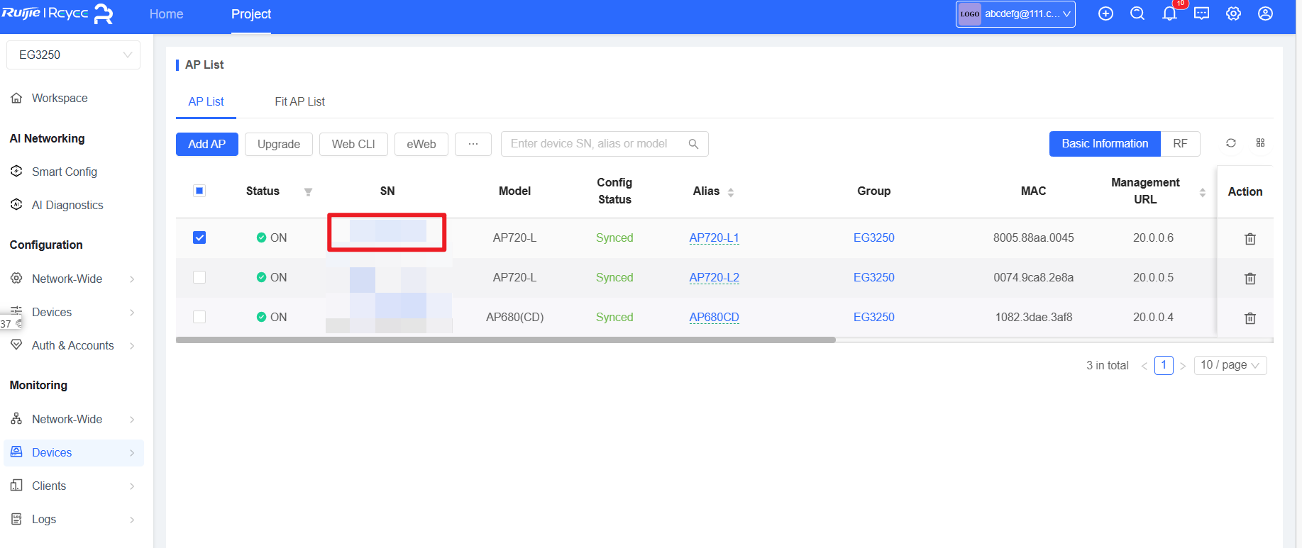This screenshot has height=548, width=1302.
Task: Uncheck the AP720-L1 row checkbox
Action: (x=199, y=237)
